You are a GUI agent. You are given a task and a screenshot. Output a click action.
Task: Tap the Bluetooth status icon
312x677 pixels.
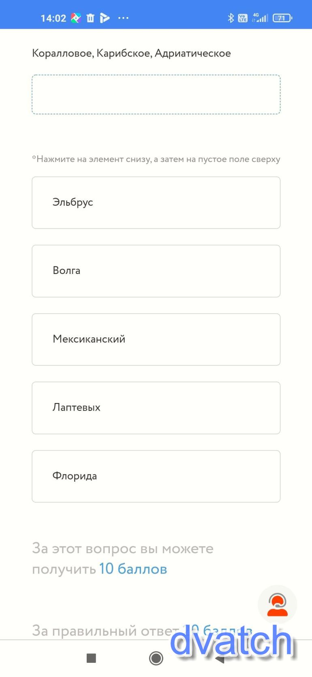(x=231, y=18)
